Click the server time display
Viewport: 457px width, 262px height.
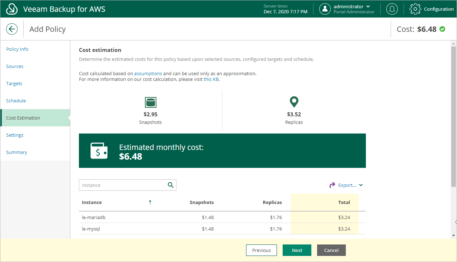(x=285, y=9)
